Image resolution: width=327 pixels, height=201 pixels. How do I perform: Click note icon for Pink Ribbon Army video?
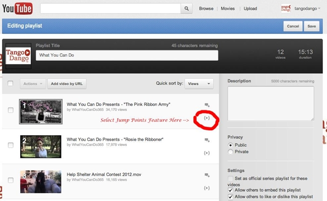coord(207,105)
